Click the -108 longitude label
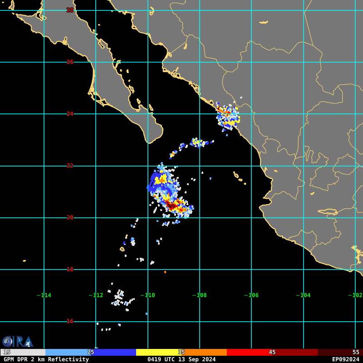Image resolution: width=363 pixels, height=363 pixels. [200, 295]
